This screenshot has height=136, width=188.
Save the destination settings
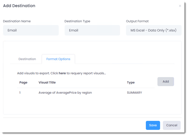(x=153, y=125)
